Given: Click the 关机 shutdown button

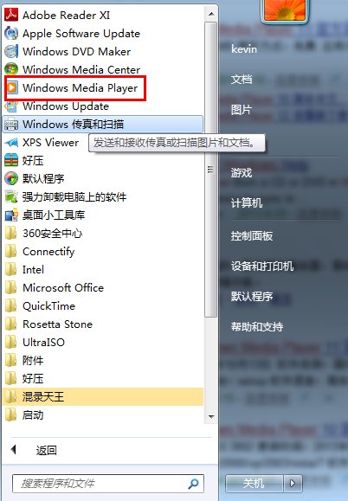Looking at the screenshot, I should (x=254, y=484).
